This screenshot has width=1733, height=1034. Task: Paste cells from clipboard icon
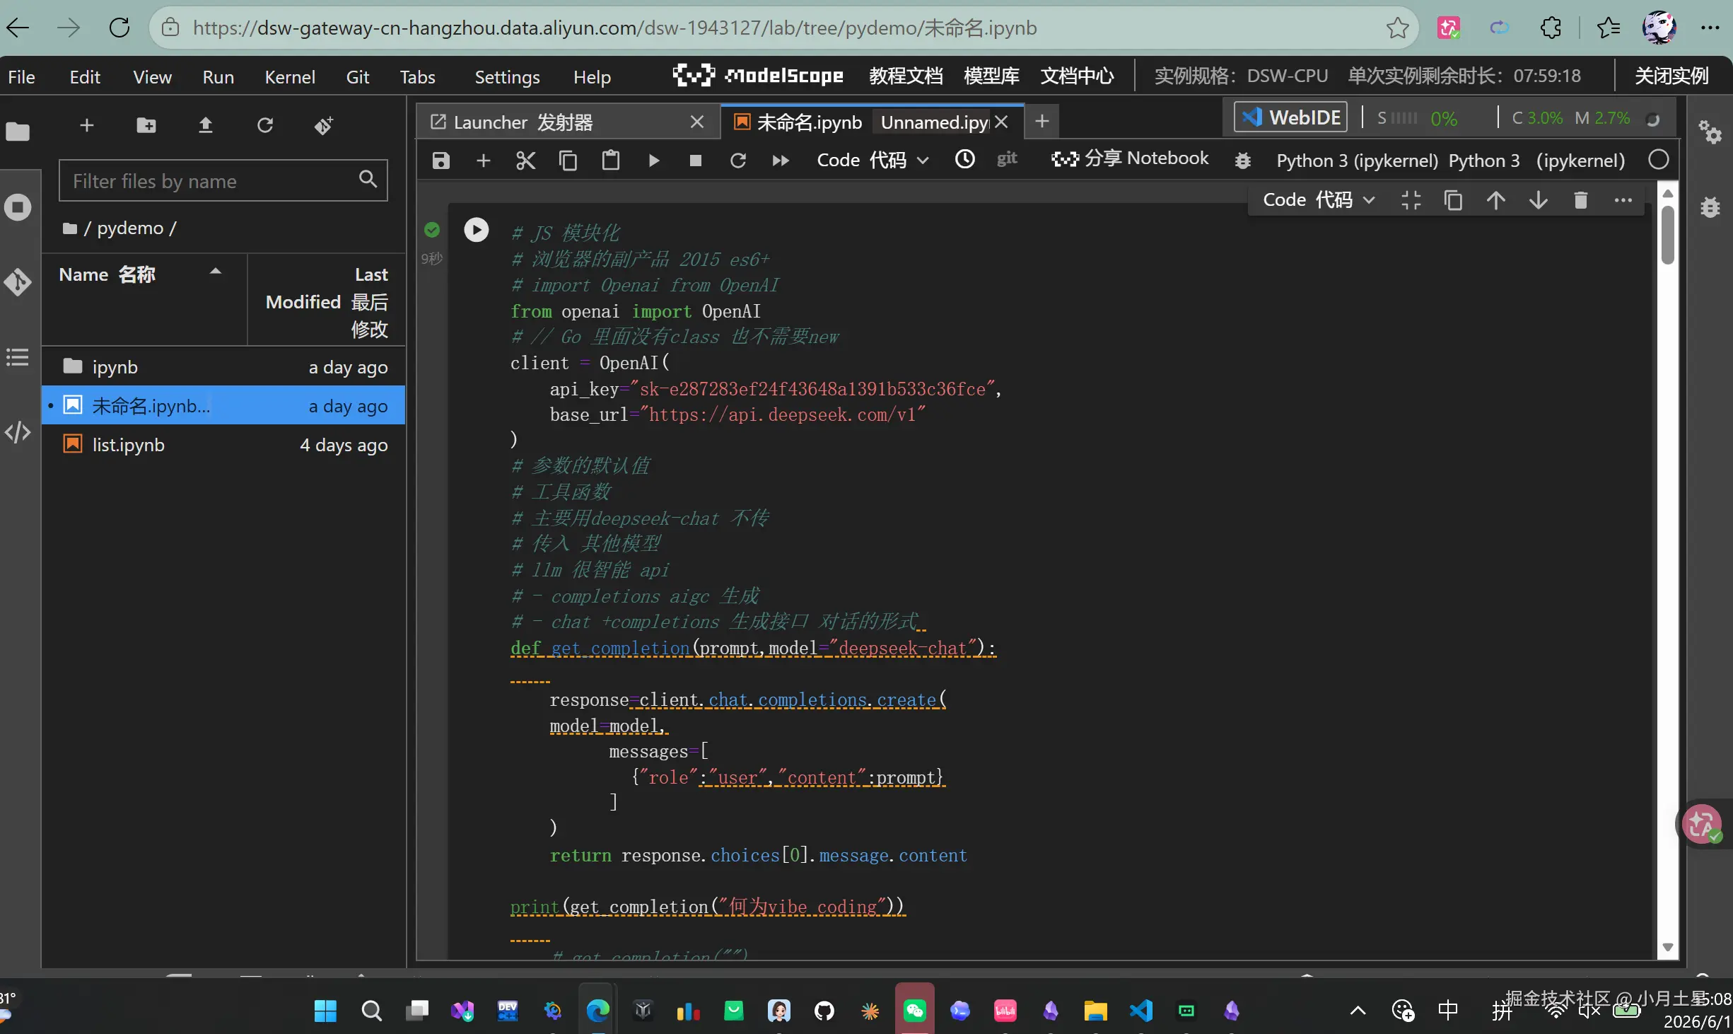611,161
